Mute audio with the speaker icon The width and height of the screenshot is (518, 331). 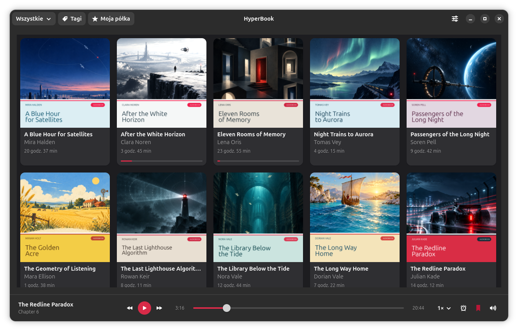coord(493,308)
